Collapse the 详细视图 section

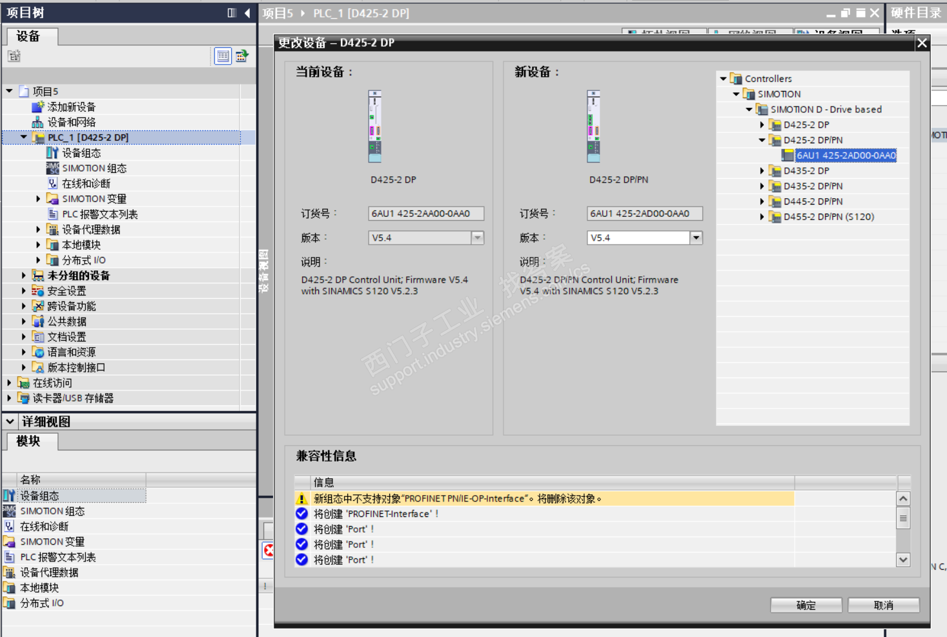10,421
